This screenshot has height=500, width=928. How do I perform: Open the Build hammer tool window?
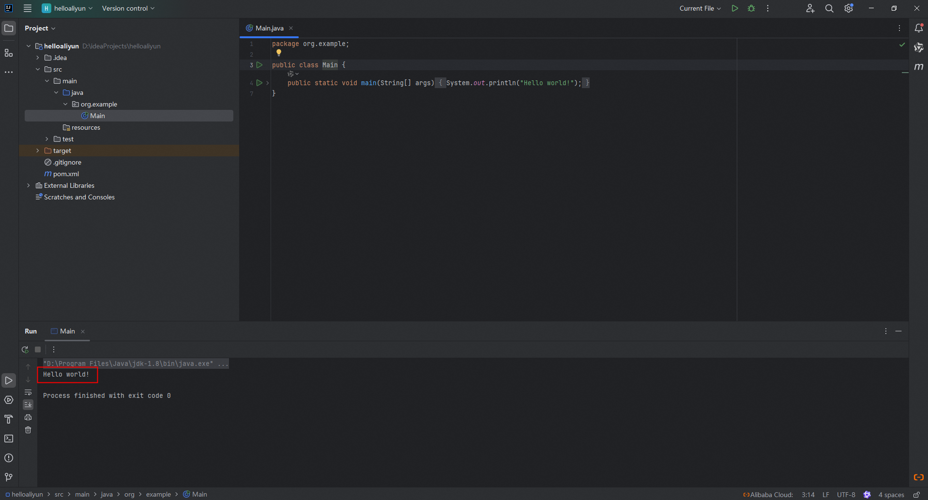(x=9, y=419)
